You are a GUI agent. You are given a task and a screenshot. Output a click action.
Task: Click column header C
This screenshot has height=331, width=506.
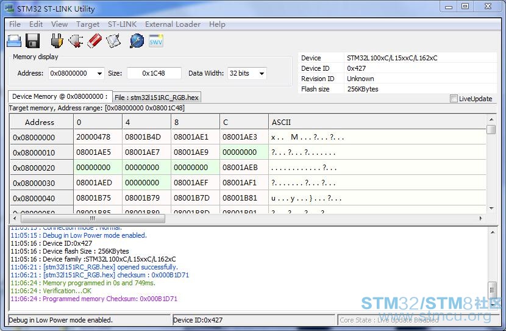tap(244, 122)
